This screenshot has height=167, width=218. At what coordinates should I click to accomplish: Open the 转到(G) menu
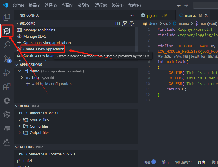pos(84,6)
